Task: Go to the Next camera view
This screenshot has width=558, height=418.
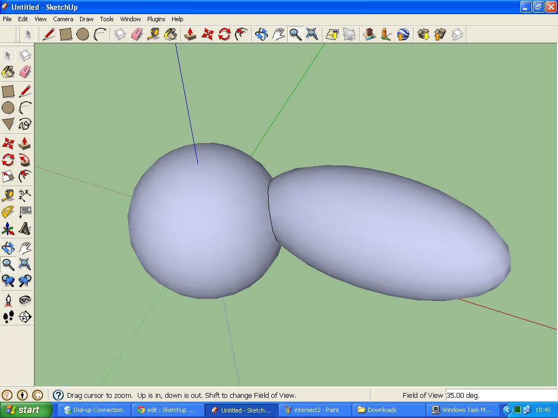Action: tap(25, 281)
